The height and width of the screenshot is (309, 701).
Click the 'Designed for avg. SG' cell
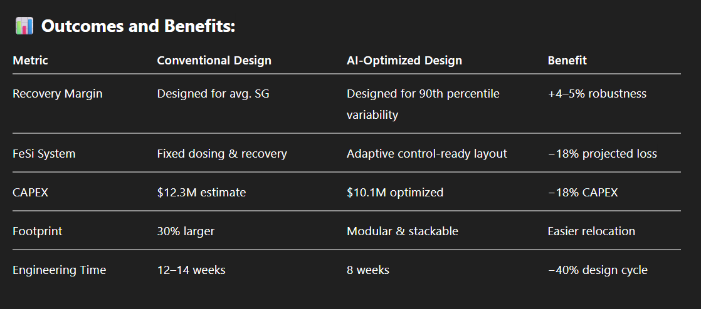coord(213,94)
